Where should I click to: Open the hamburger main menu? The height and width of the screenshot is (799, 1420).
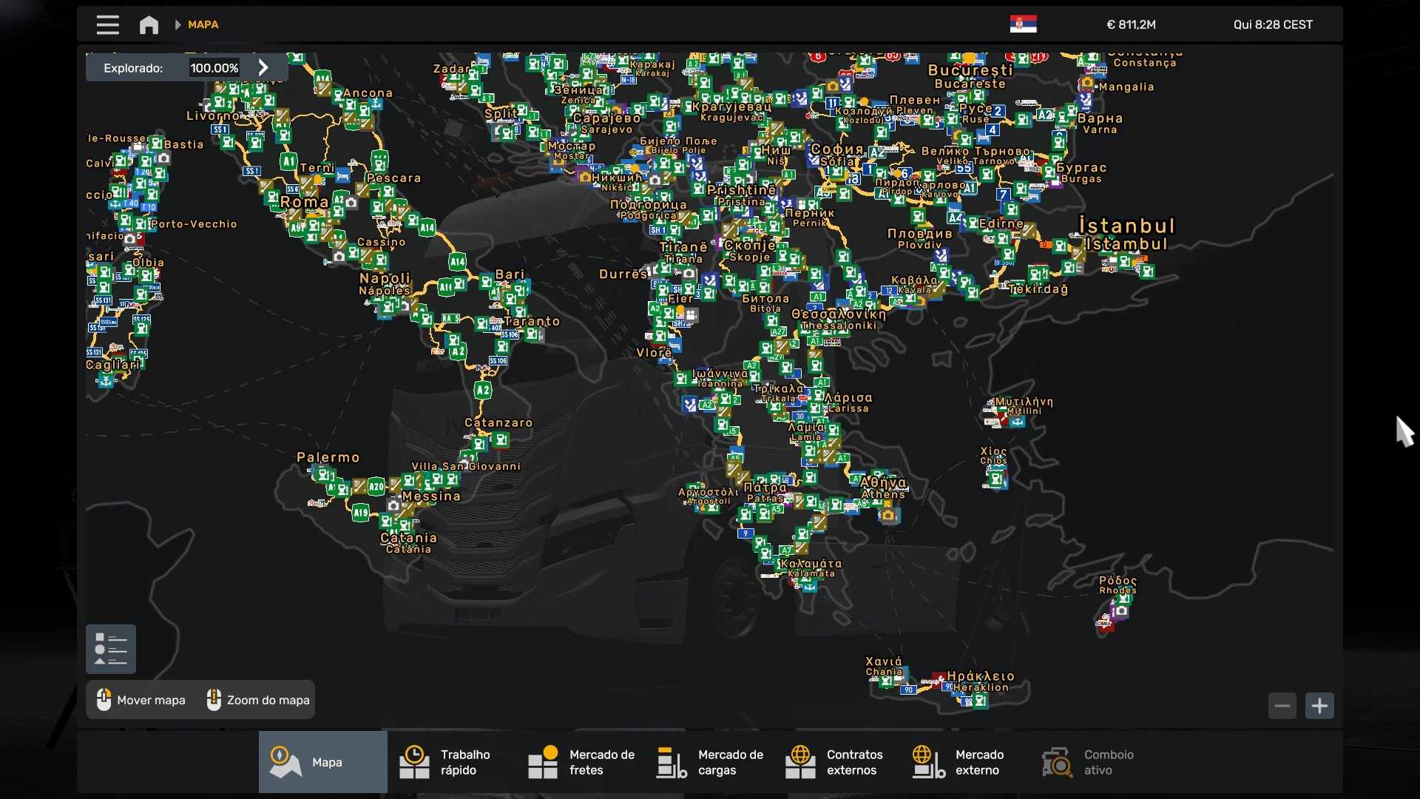coord(107,25)
